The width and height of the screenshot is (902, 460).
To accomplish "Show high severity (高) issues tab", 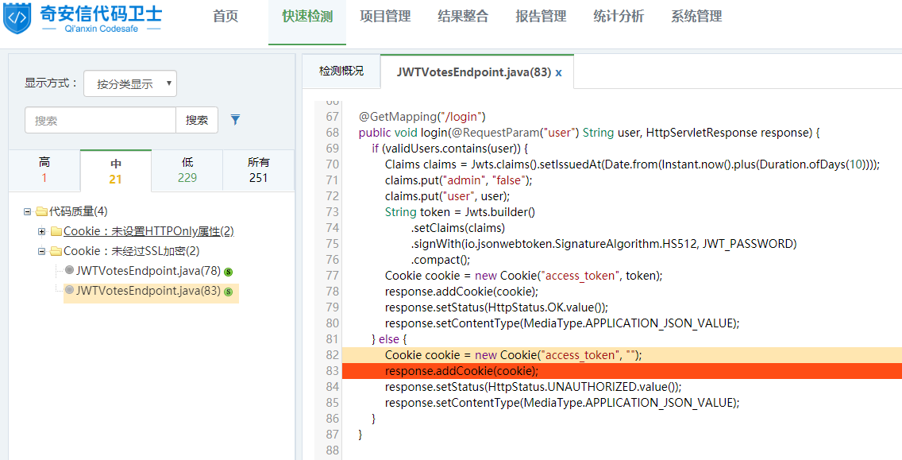I will (x=44, y=169).
